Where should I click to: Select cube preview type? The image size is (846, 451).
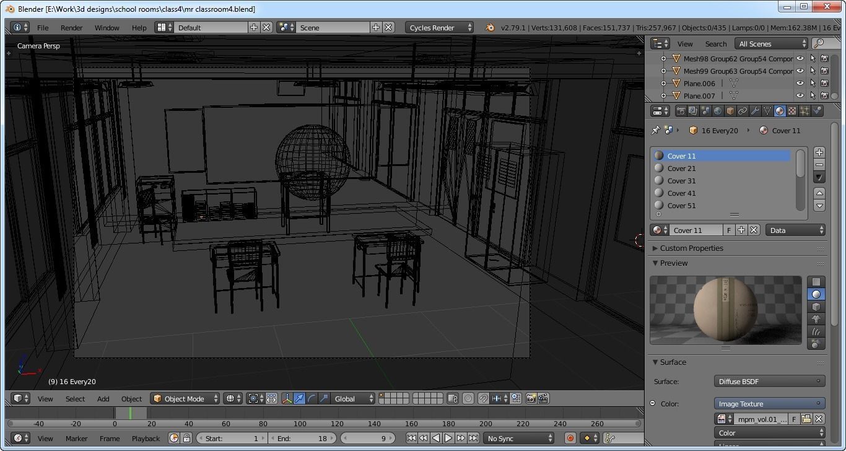(816, 307)
